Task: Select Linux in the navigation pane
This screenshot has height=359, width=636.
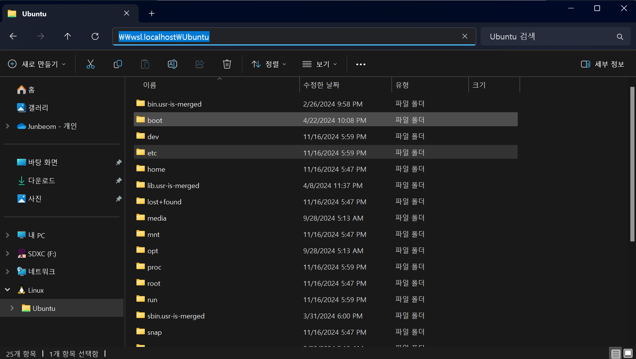Action: point(31,290)
